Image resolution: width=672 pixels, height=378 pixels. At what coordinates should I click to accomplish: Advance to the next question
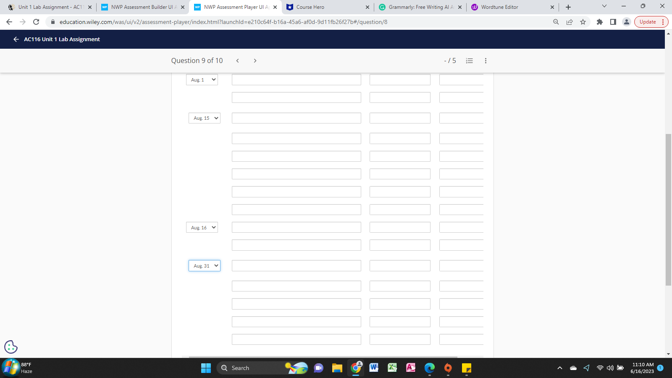point(255,61)
